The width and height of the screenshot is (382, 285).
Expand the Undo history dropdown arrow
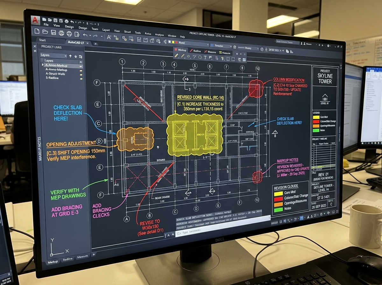90,35
